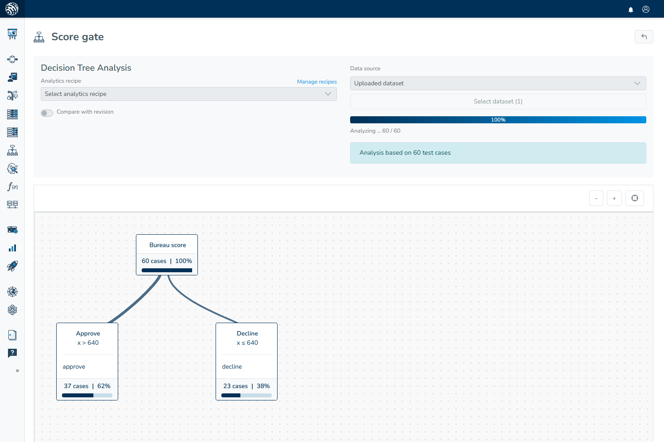
Task: Open the globe network icon in sidebar
Action: pos(12,292)
